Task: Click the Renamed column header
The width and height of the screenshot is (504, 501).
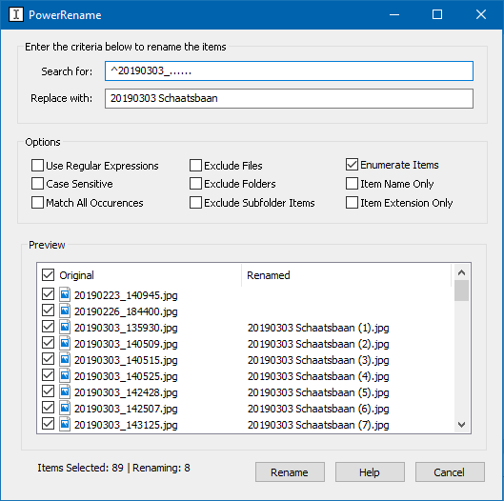Action: pyautogui.click(x=269, y=275)
